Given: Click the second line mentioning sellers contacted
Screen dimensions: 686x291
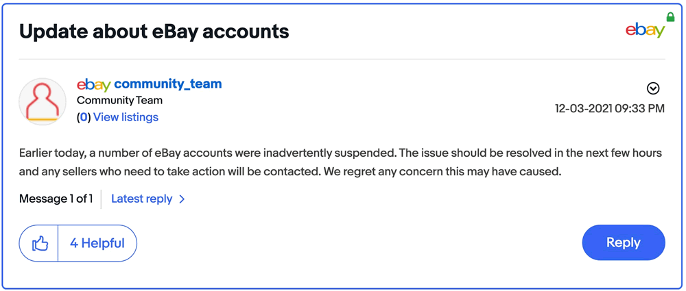Looking at the screenshot, I should 290,172.
